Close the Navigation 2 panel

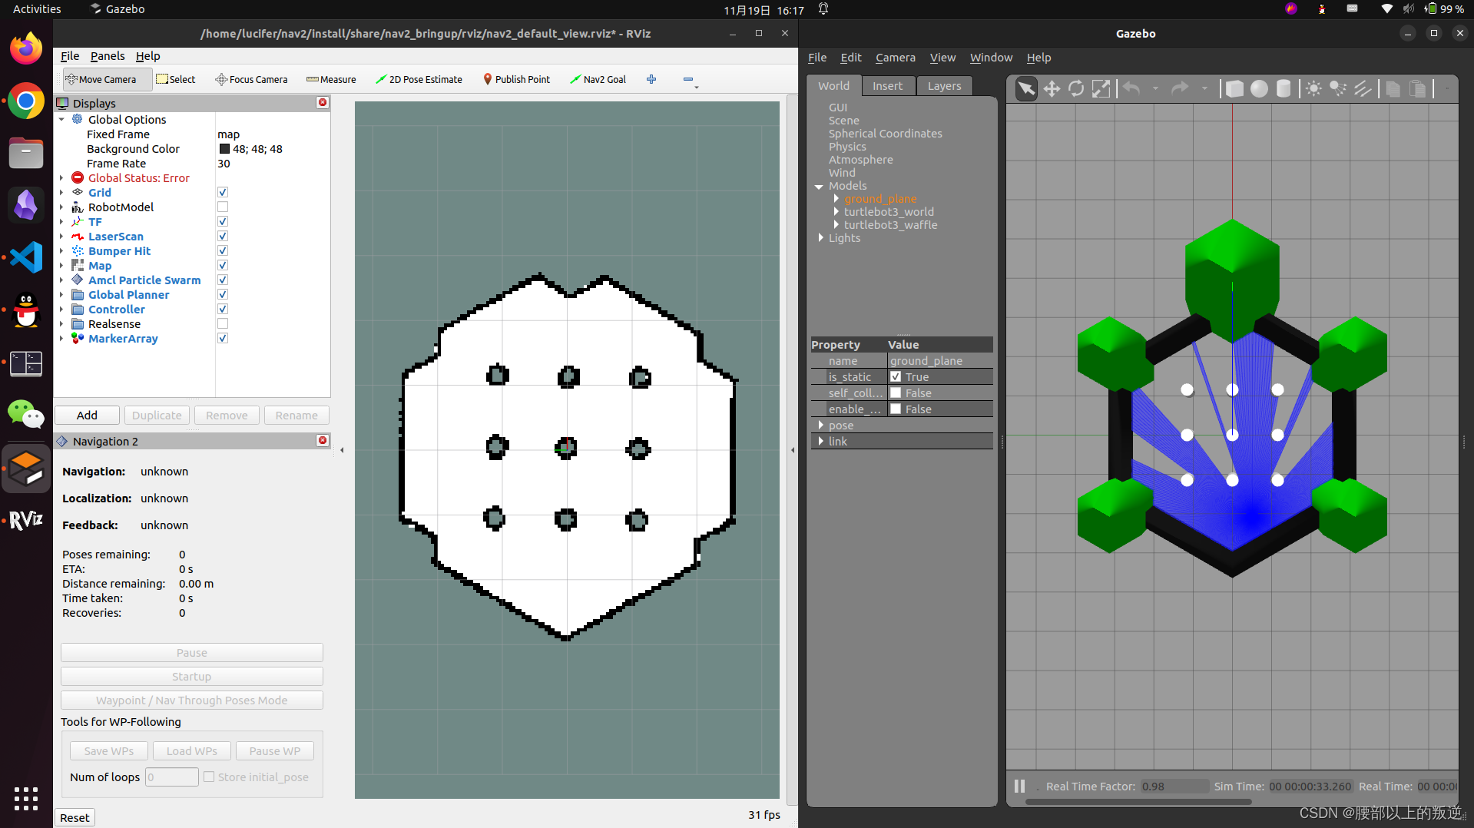323,440
